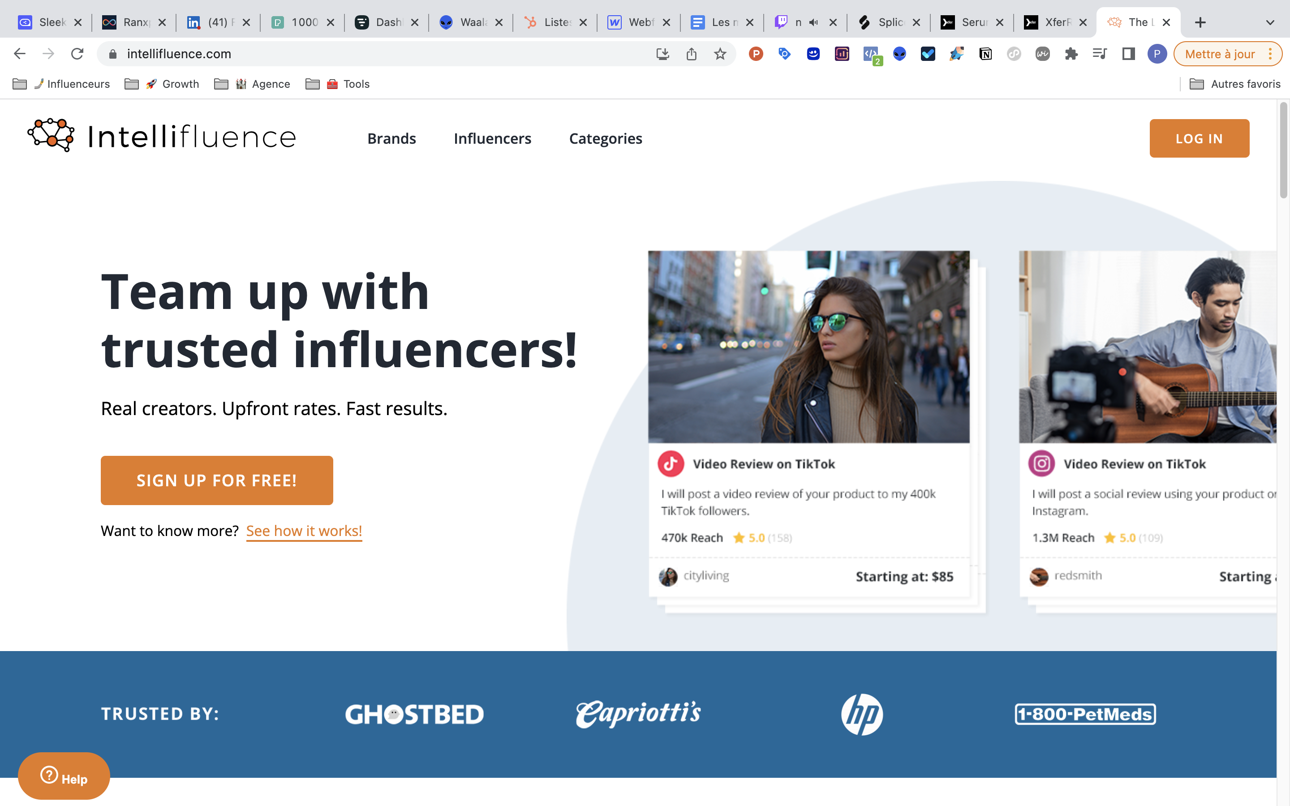
Task: Click the TikTok icon on cityliving card
Action: click(x=671, y=464)
